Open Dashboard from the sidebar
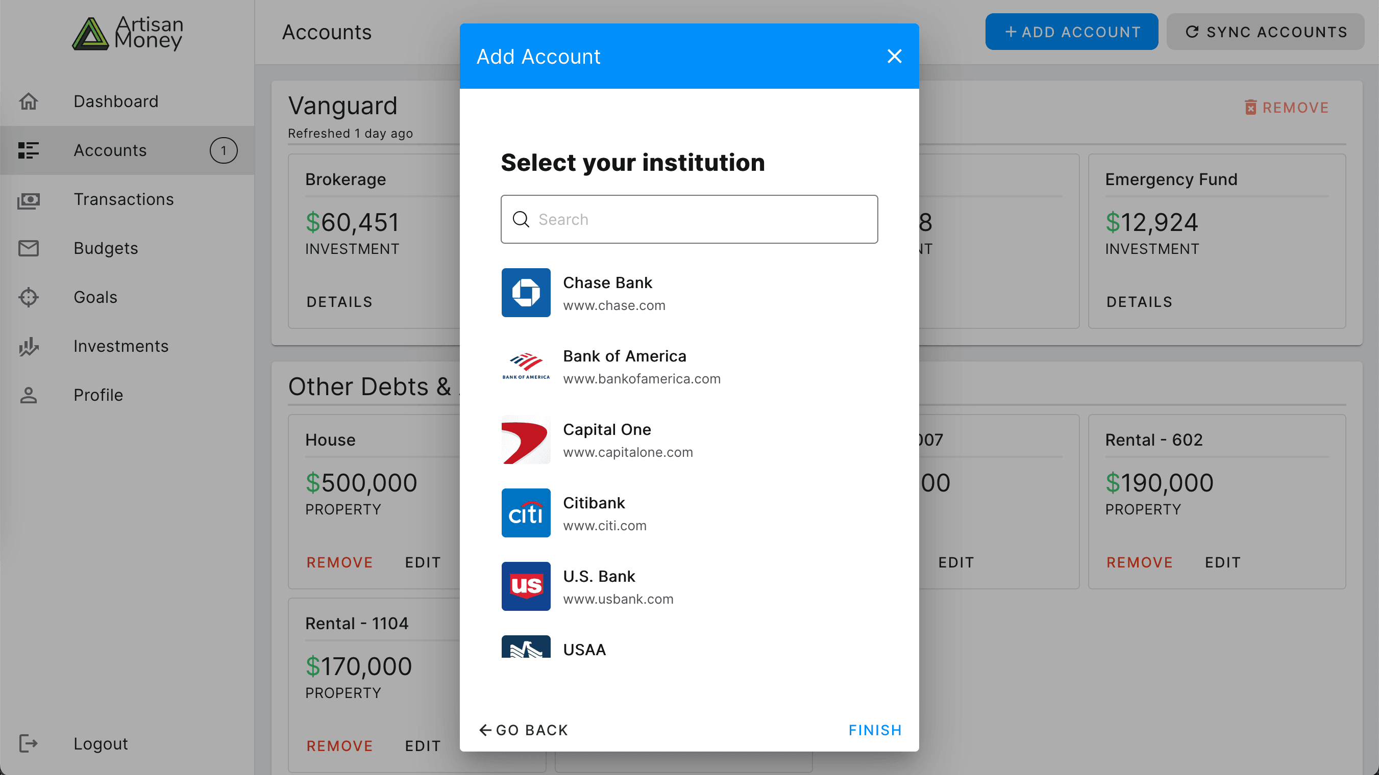Screen dimensions: 1379x775 click(127, 101)
